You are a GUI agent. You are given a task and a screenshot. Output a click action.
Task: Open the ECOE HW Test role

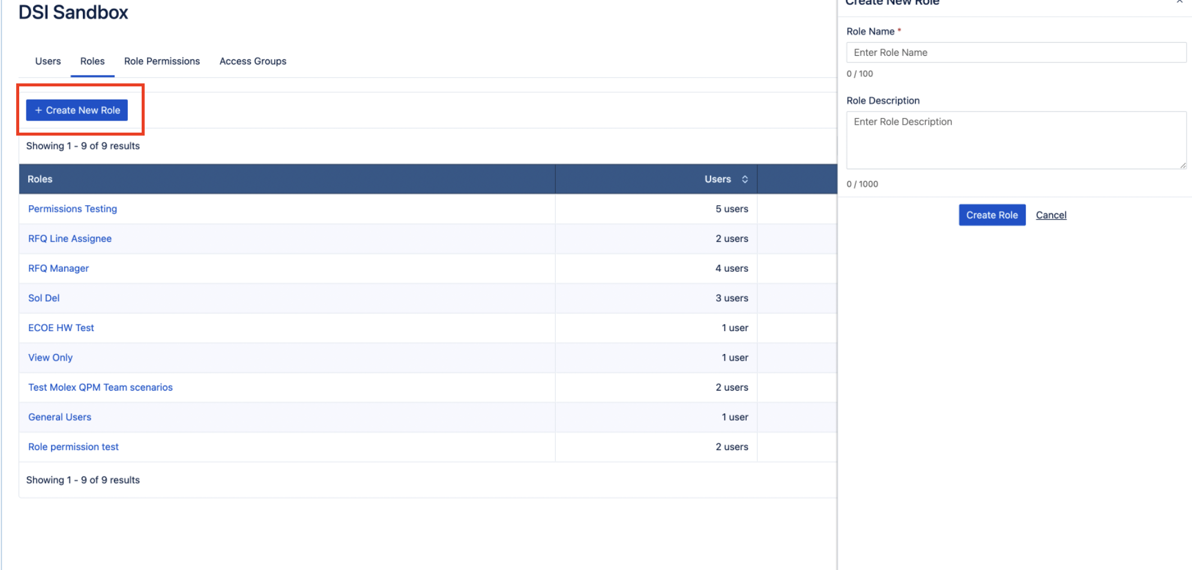tap(61, 328)
